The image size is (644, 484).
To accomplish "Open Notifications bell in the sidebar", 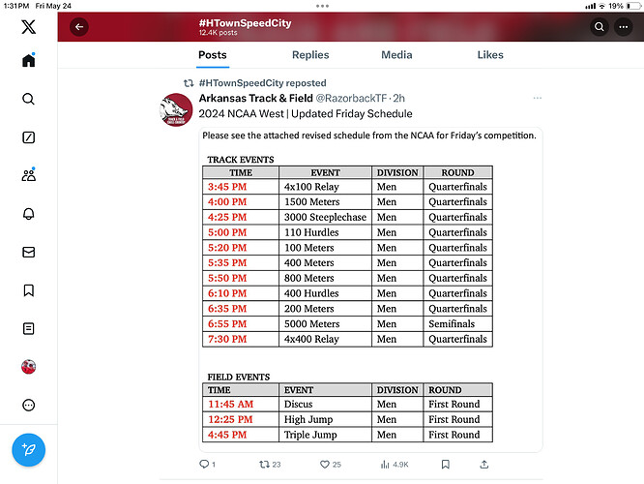I will coord(28,214).
